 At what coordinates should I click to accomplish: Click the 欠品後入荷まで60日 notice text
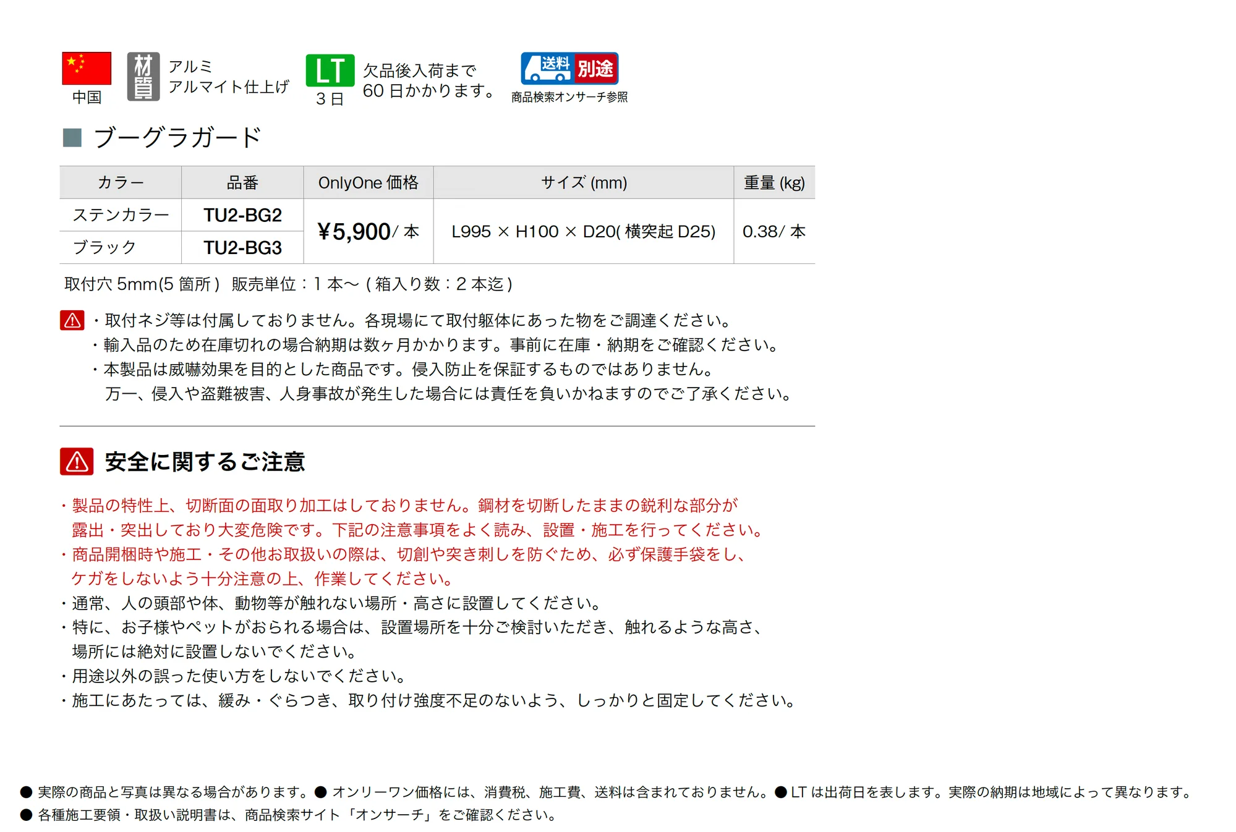(428, 80)
